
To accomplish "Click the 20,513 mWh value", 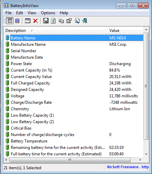I will click(x=120, y=77).
